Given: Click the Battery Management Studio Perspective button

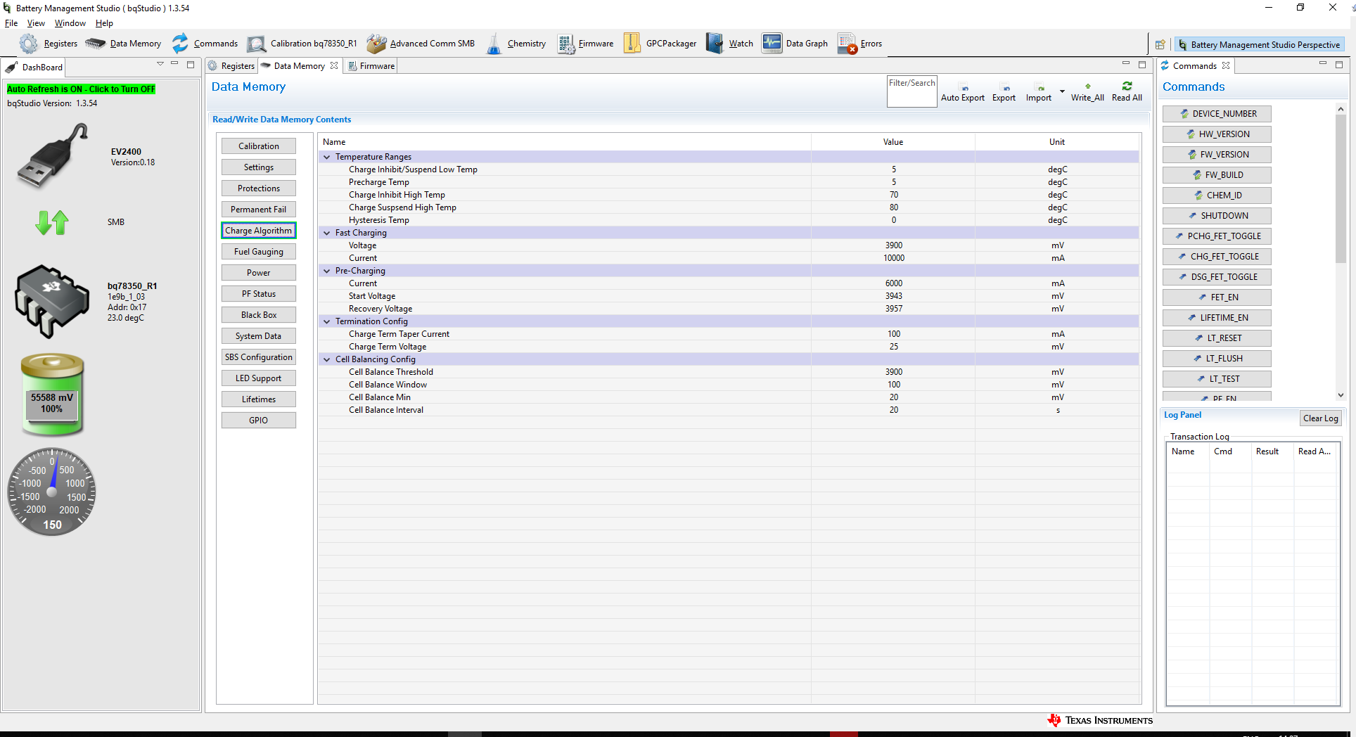Looking at the screenshot, I should pos(1259,44).
